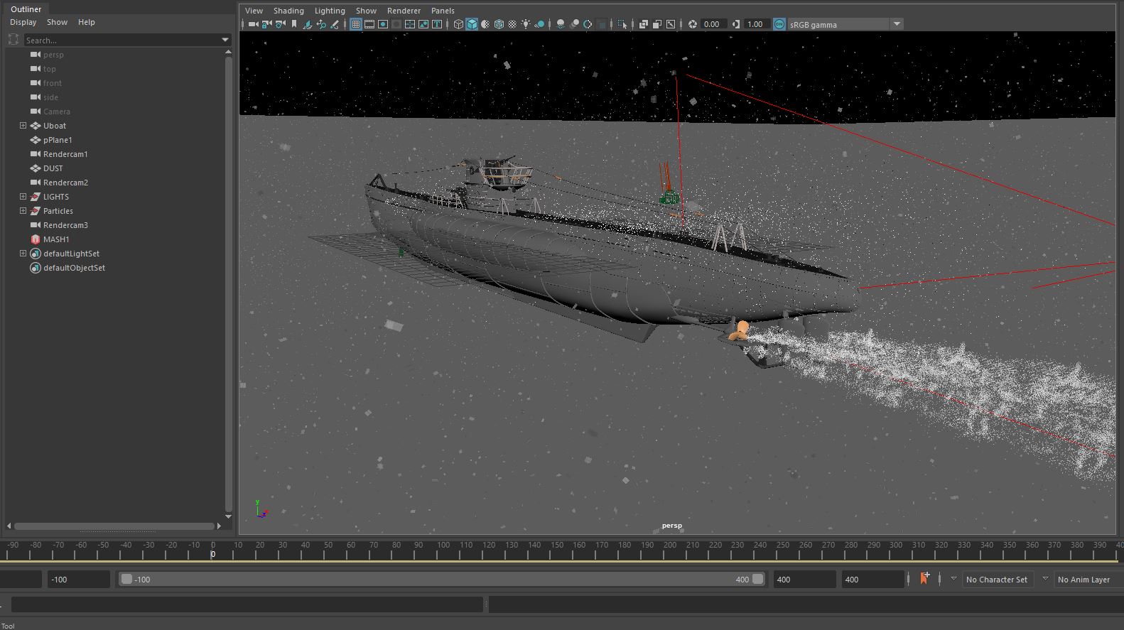
Task: Click the time range slider bar
Action: pyautogui.click(x=441, y=580)
